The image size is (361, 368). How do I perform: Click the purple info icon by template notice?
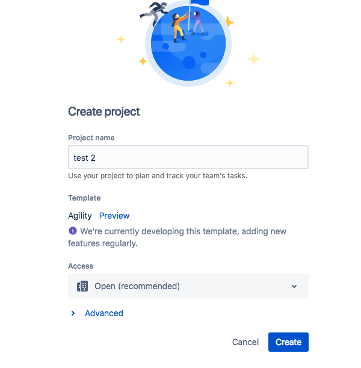[73, 231]
